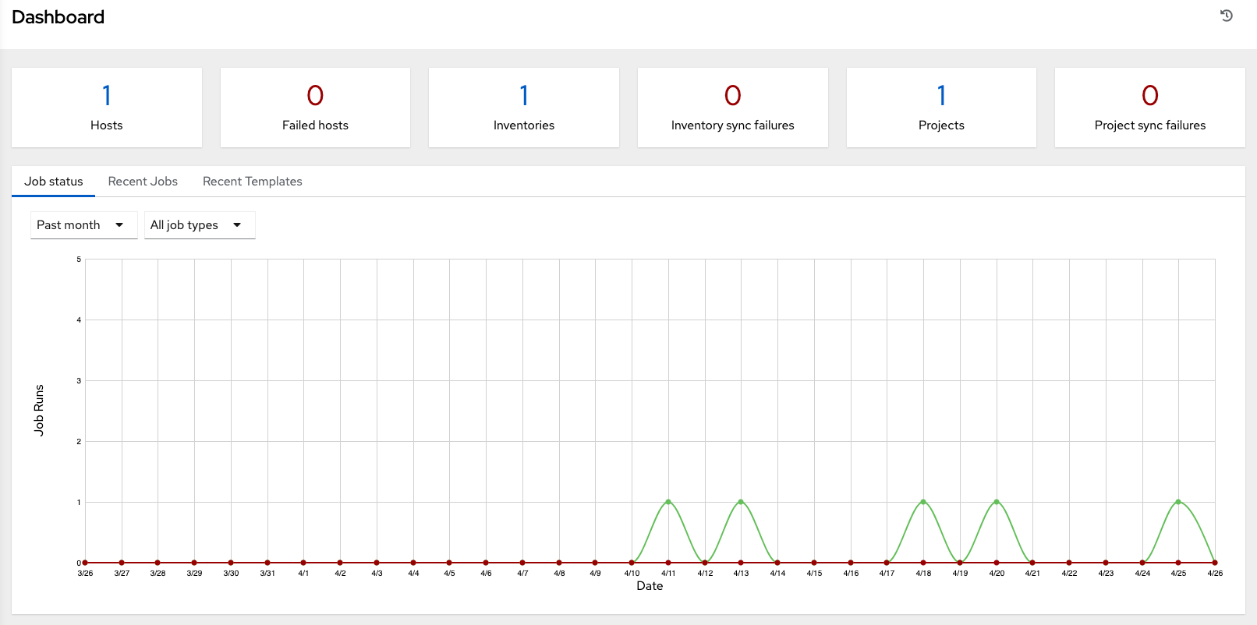Viewport: 1257px width, 625px height.
Task: Click the green data point at 4/13
Action: [741, 502]
